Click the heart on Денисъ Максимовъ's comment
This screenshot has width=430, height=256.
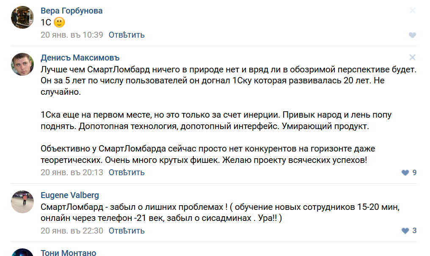405,173
